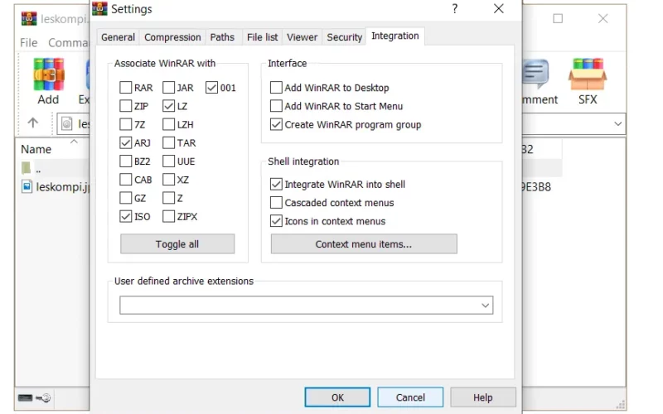Open Context menu items button
The height and width of the screenshot is (414, 663).
[364, 244]
